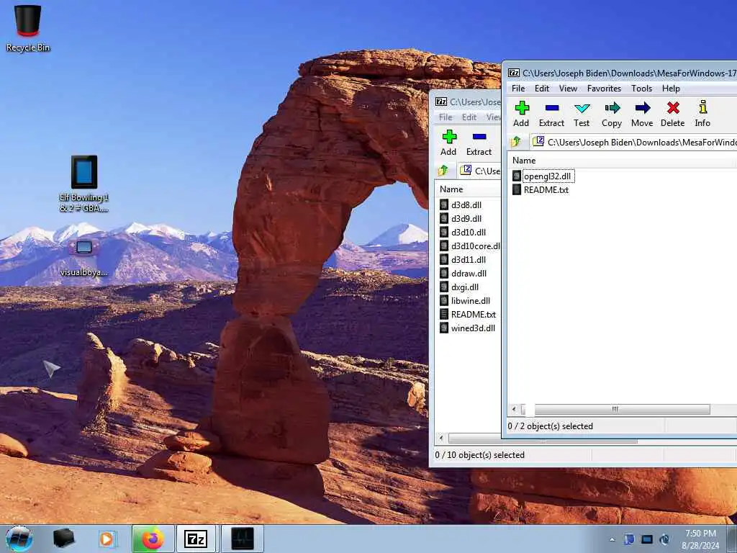Click the back window's 7z title bar icon

[x=441, y=102]
